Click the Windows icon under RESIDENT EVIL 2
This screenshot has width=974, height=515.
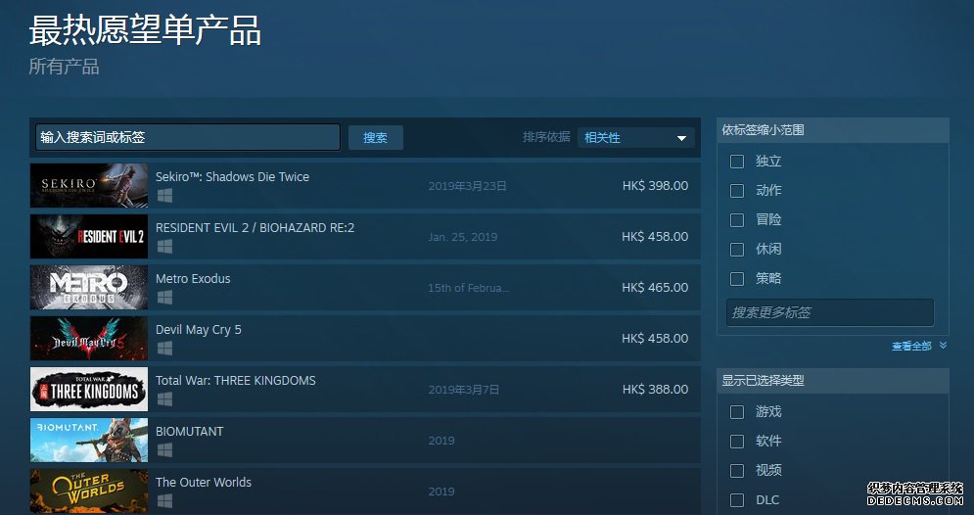click(x=164, y=247)
